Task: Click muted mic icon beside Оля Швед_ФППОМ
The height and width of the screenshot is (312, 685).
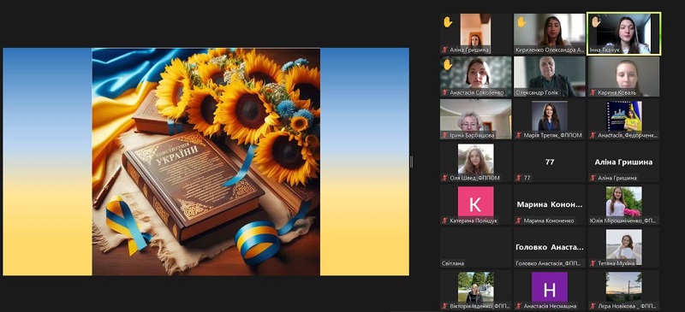Action: click(444, 178)
